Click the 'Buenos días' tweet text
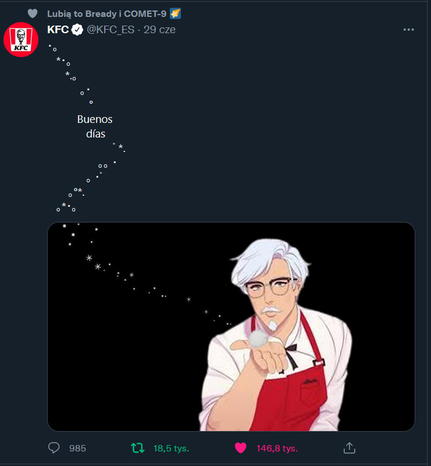Image resolution: width=431 pixels, height=466 pixels. pos(94,126)
